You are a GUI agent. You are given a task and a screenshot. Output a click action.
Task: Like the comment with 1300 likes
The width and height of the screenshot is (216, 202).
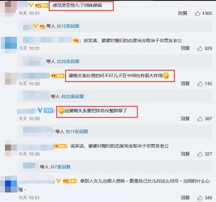(197, 13)
